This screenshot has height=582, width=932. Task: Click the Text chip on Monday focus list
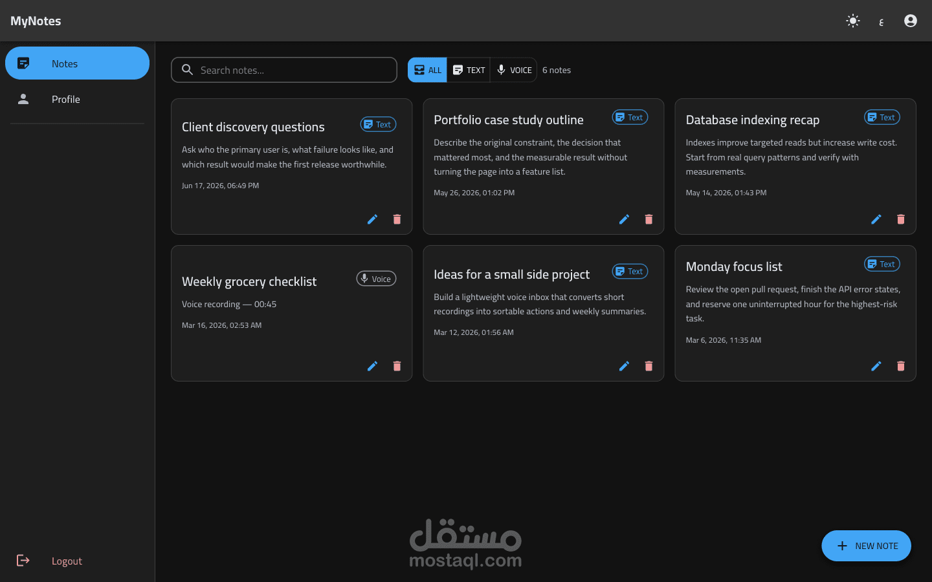tap(882, 264)
